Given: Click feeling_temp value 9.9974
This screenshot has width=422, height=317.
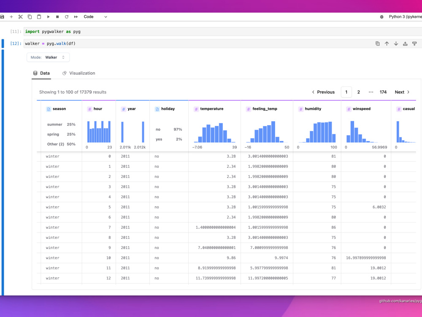Looking at the screenshot, I should [x=281, y=258].
